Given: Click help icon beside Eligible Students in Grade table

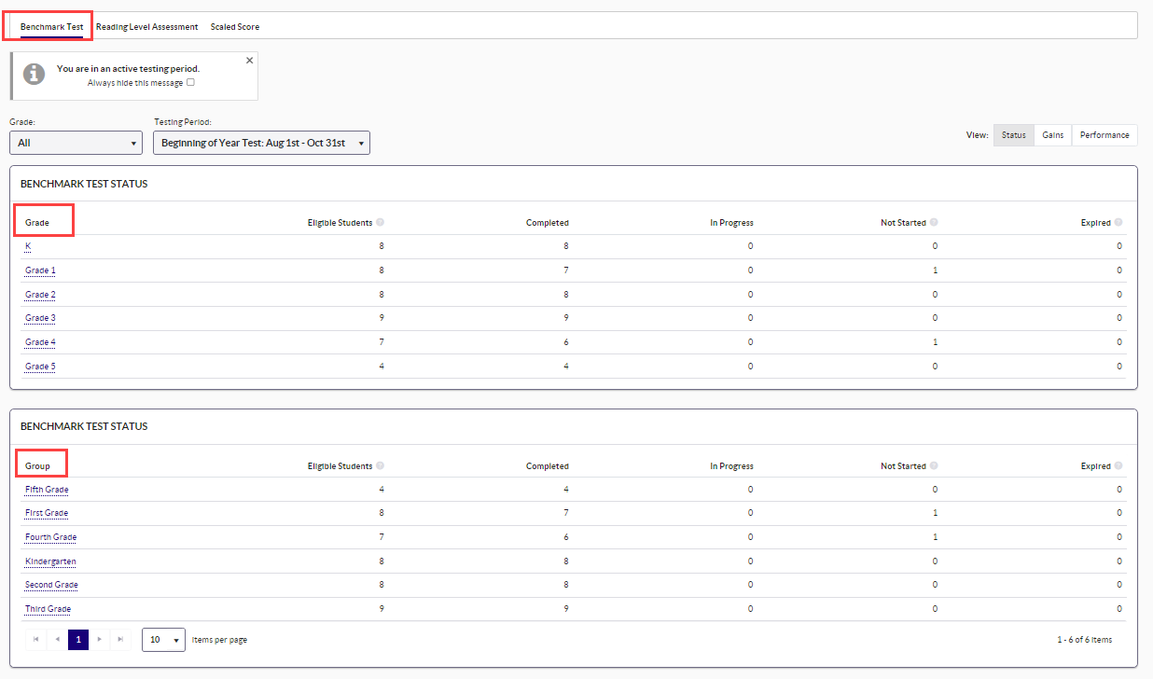Looking at the screenshot, I should pyautogui.click(x=380, y=223).
